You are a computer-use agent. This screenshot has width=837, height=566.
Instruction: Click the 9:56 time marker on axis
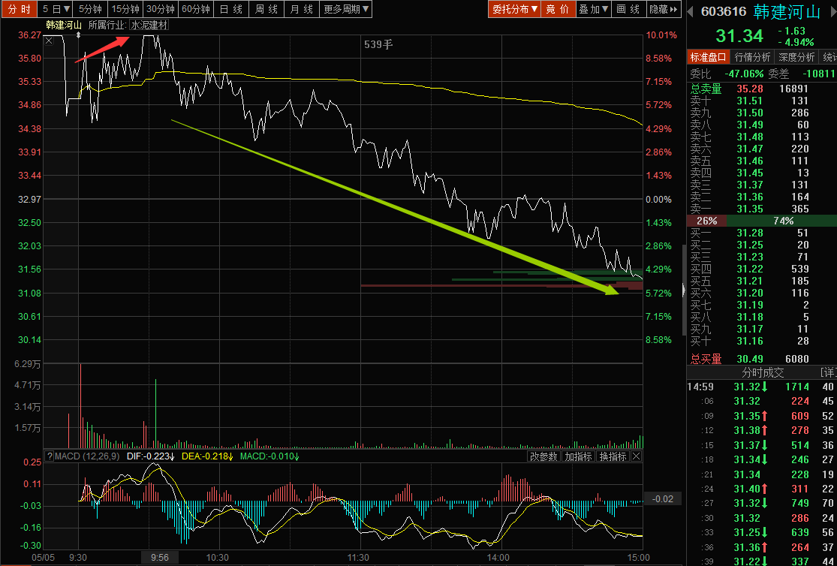tap(160, 558)
